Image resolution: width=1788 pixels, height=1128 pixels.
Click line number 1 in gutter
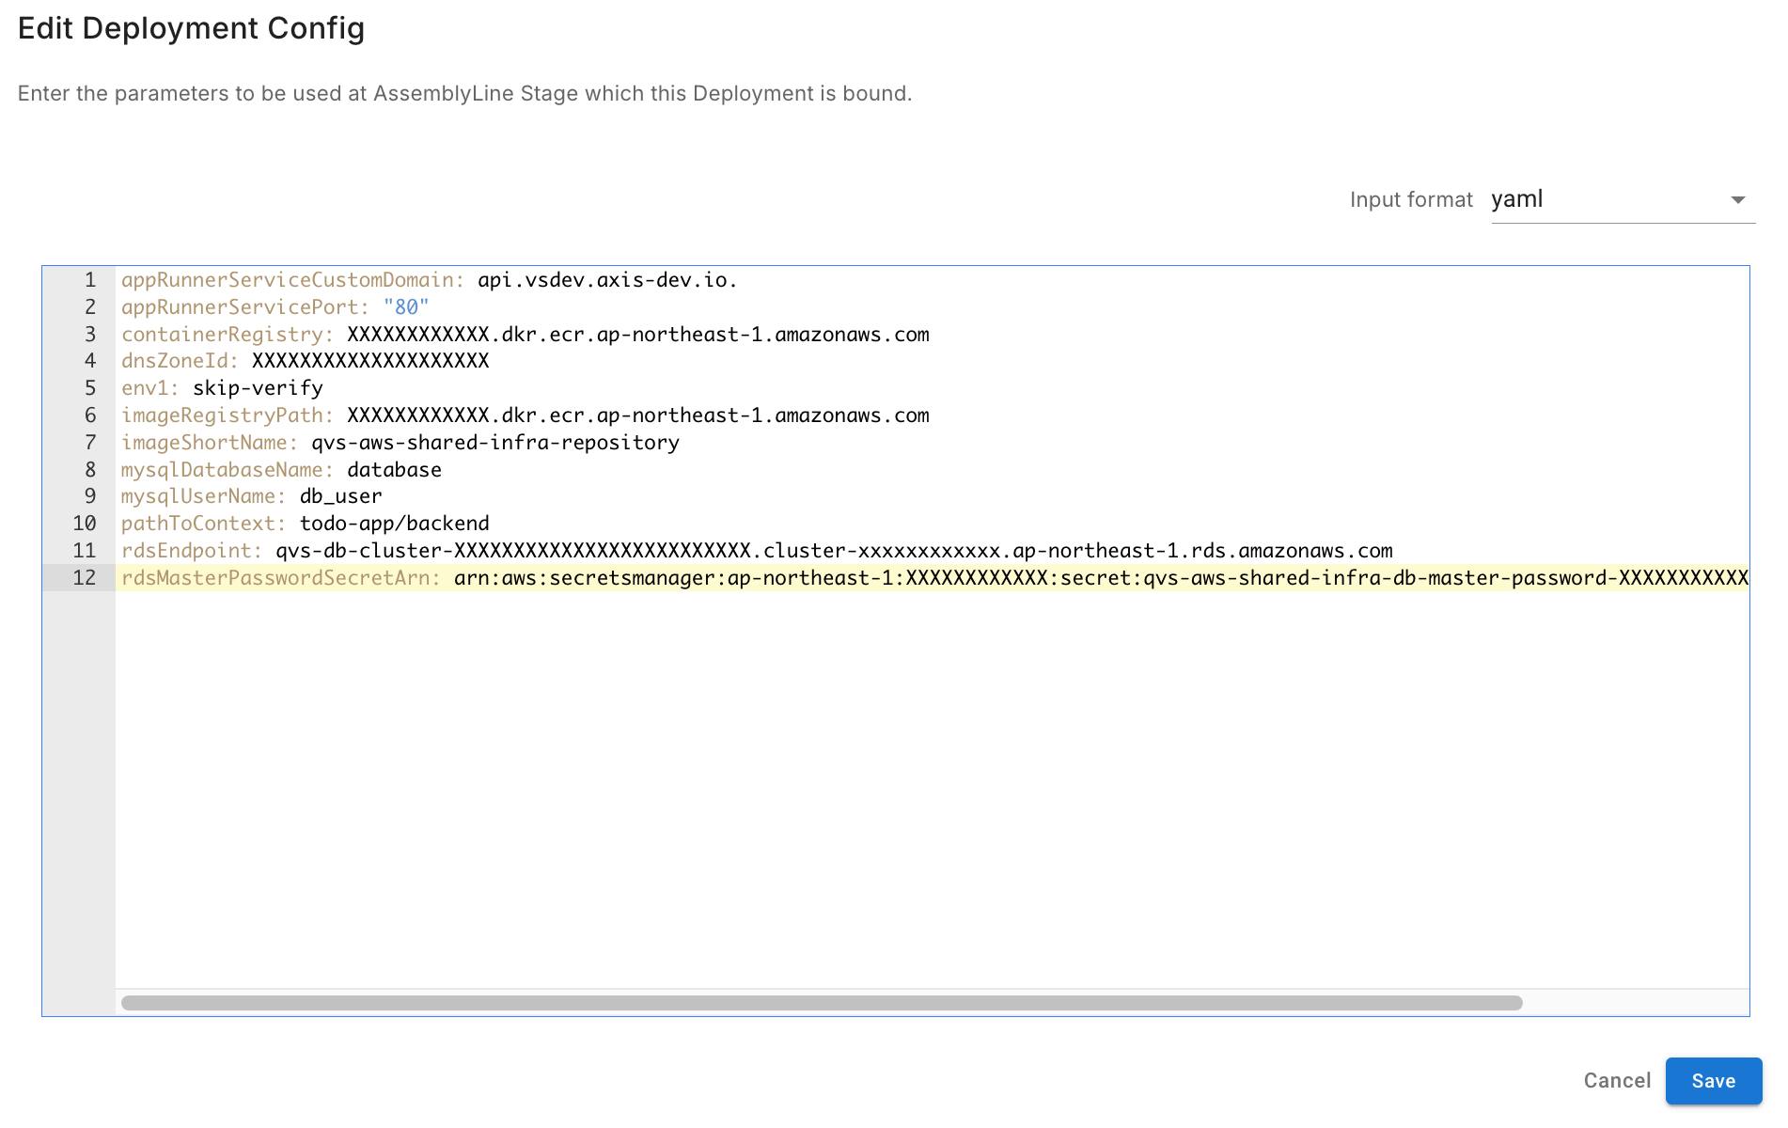[x=90, y=280]
